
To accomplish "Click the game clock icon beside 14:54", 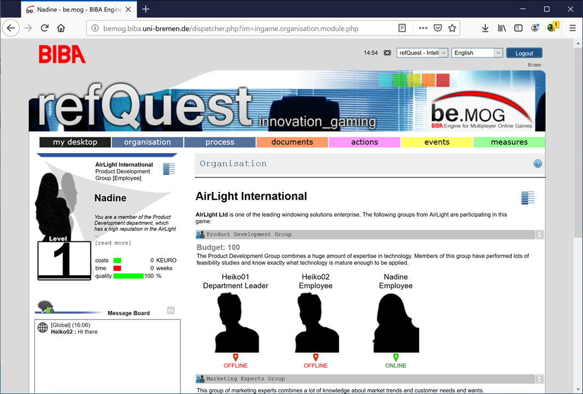I will click(387, 53).
